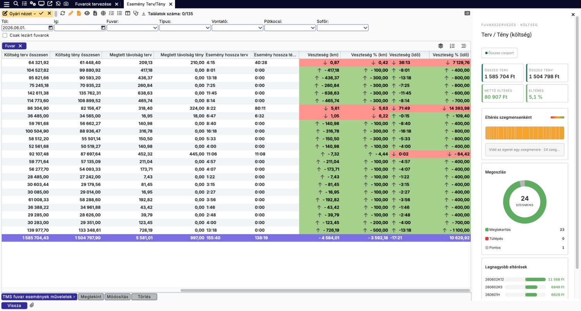Click the Módosítás button
Screen dimensions: 581x311
pyautogui.click(x=117, y=297)
